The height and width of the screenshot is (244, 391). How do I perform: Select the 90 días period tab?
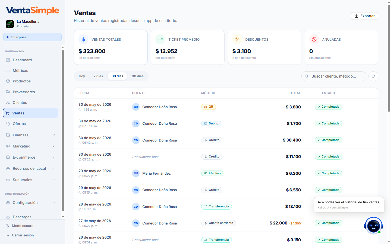[138, 76]
